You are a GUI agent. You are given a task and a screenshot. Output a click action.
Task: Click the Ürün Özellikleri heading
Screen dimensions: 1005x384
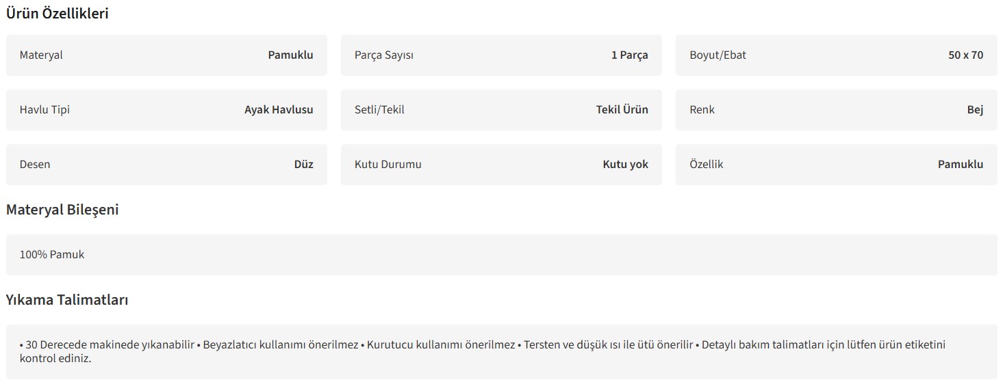click(58, 14)
